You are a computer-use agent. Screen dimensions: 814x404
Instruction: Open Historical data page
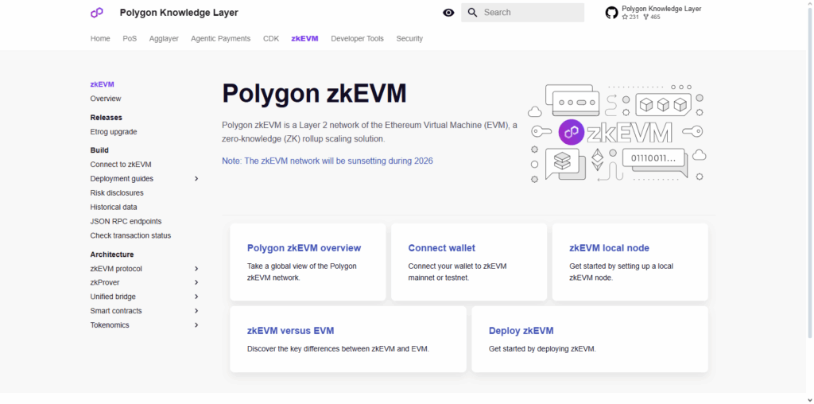114,208
